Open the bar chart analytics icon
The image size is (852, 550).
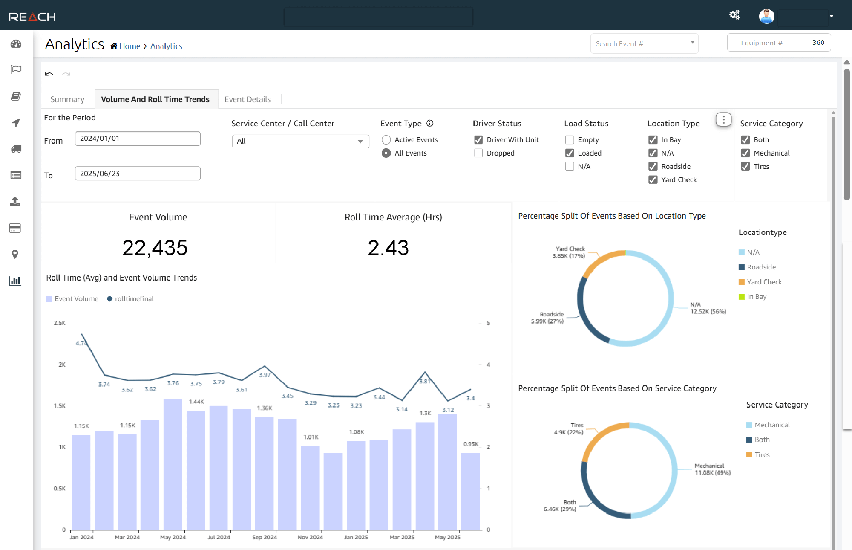tap(15, 281)
